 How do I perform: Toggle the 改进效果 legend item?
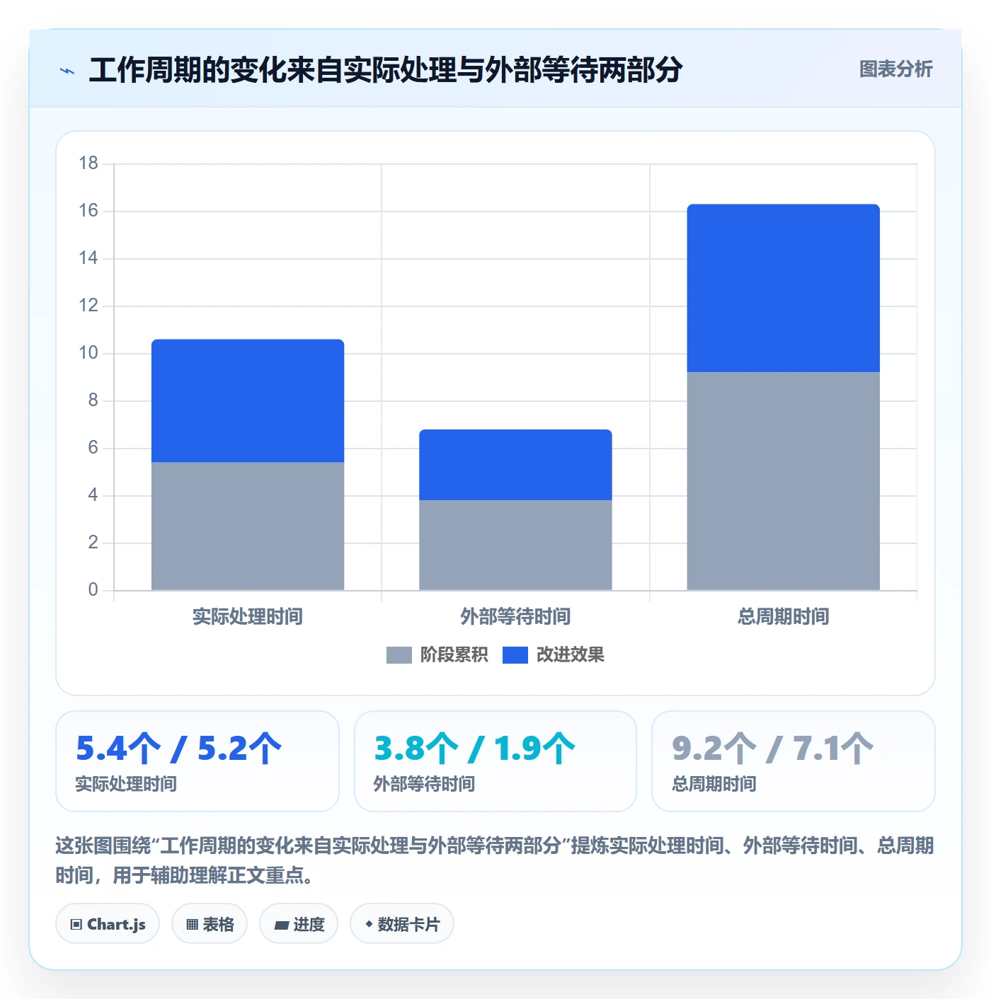click(554, 655)
